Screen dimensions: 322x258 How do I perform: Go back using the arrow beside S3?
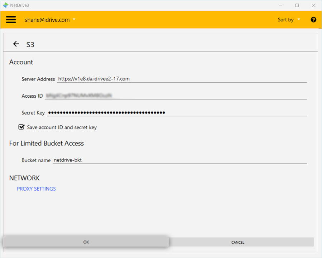(x=16, y=44)
